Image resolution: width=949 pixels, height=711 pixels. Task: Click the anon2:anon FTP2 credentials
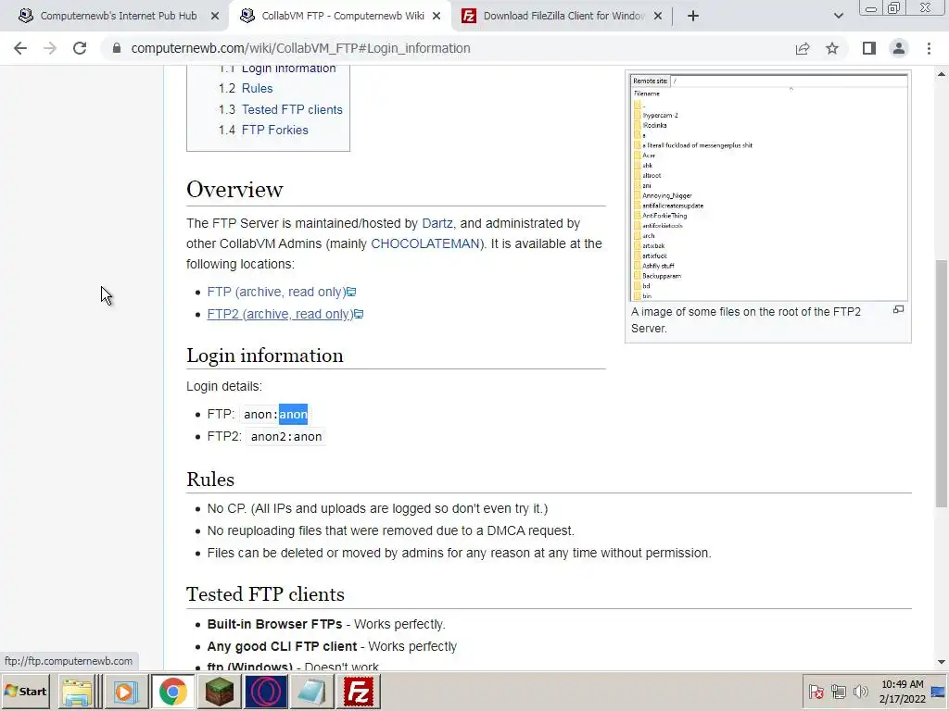[286, 437]
